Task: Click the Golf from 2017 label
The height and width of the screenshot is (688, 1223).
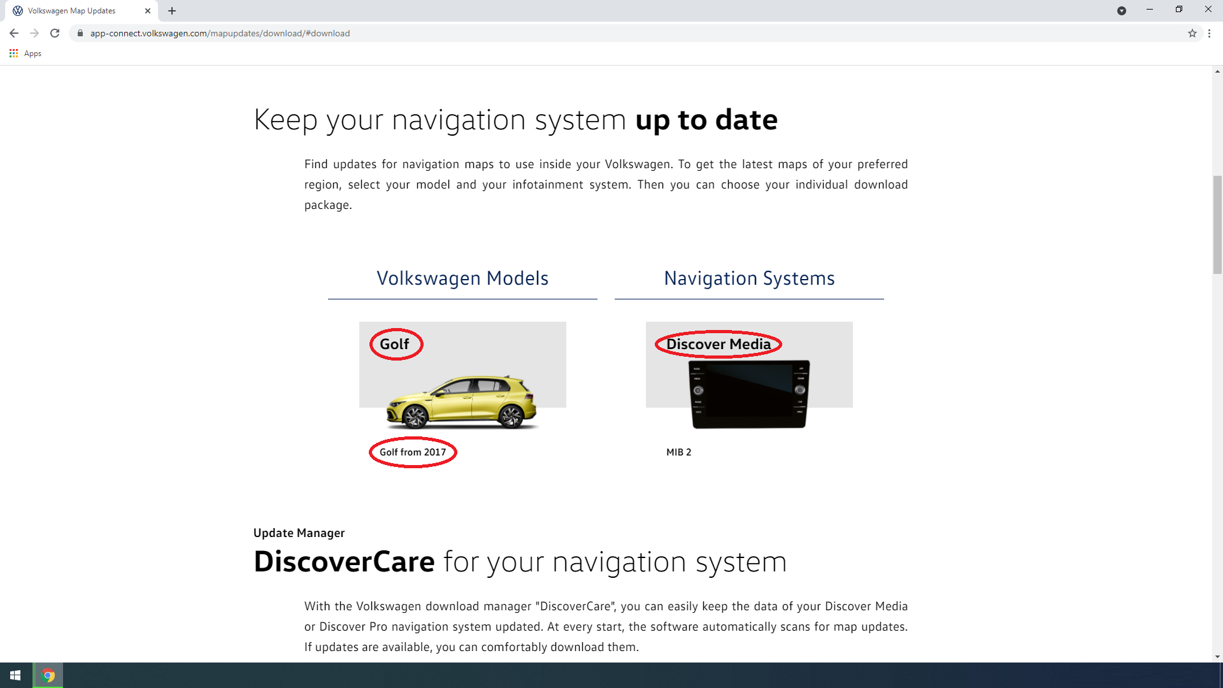Action: tap(413, 452)
